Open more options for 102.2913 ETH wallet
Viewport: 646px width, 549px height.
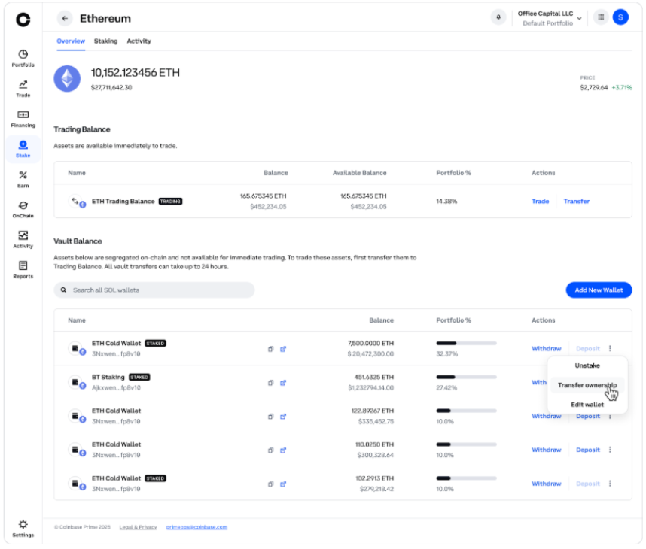pos(610,484)
